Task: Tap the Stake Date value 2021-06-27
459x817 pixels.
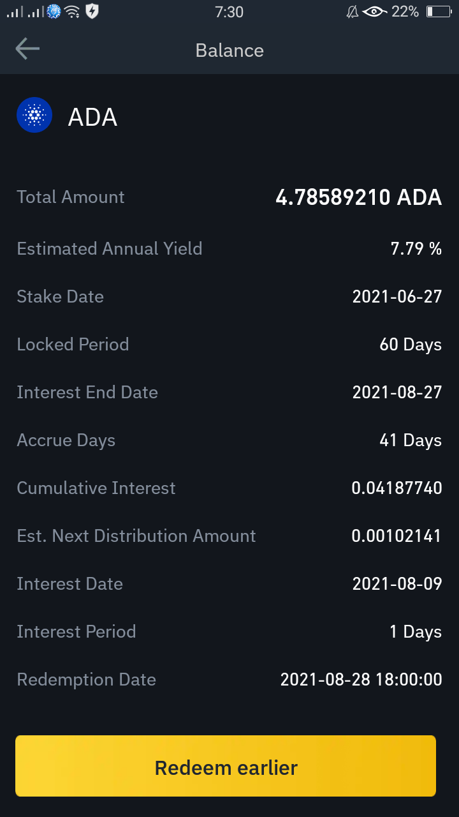Action: tap(397, 297)
